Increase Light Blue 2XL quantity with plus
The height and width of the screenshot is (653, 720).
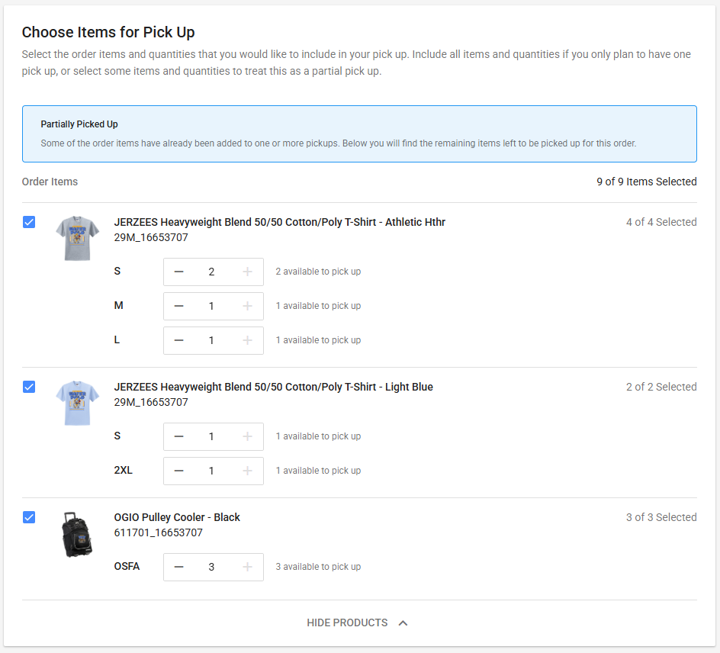(247, 471)
